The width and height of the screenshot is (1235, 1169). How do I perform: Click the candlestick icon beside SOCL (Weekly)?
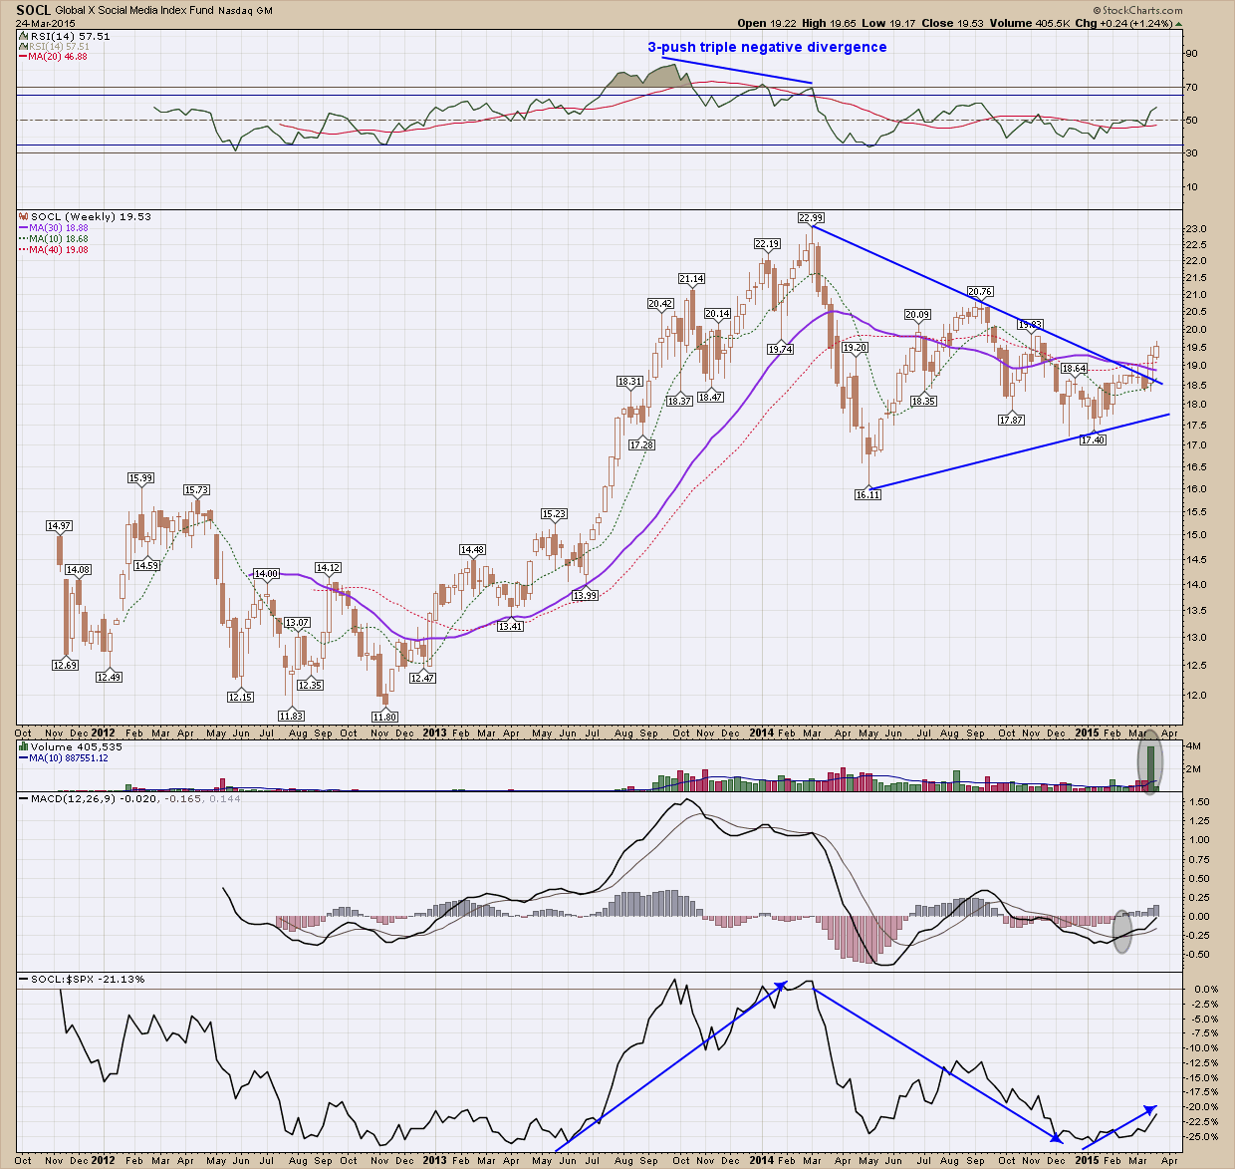pyautogui.click(x=25, y=216)
